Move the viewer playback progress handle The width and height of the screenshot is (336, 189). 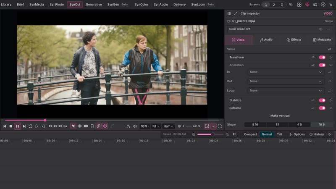pos(45,121)
